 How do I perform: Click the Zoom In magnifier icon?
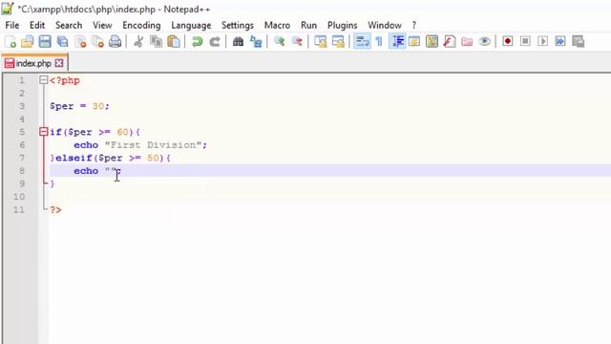(x=279, y=41)
